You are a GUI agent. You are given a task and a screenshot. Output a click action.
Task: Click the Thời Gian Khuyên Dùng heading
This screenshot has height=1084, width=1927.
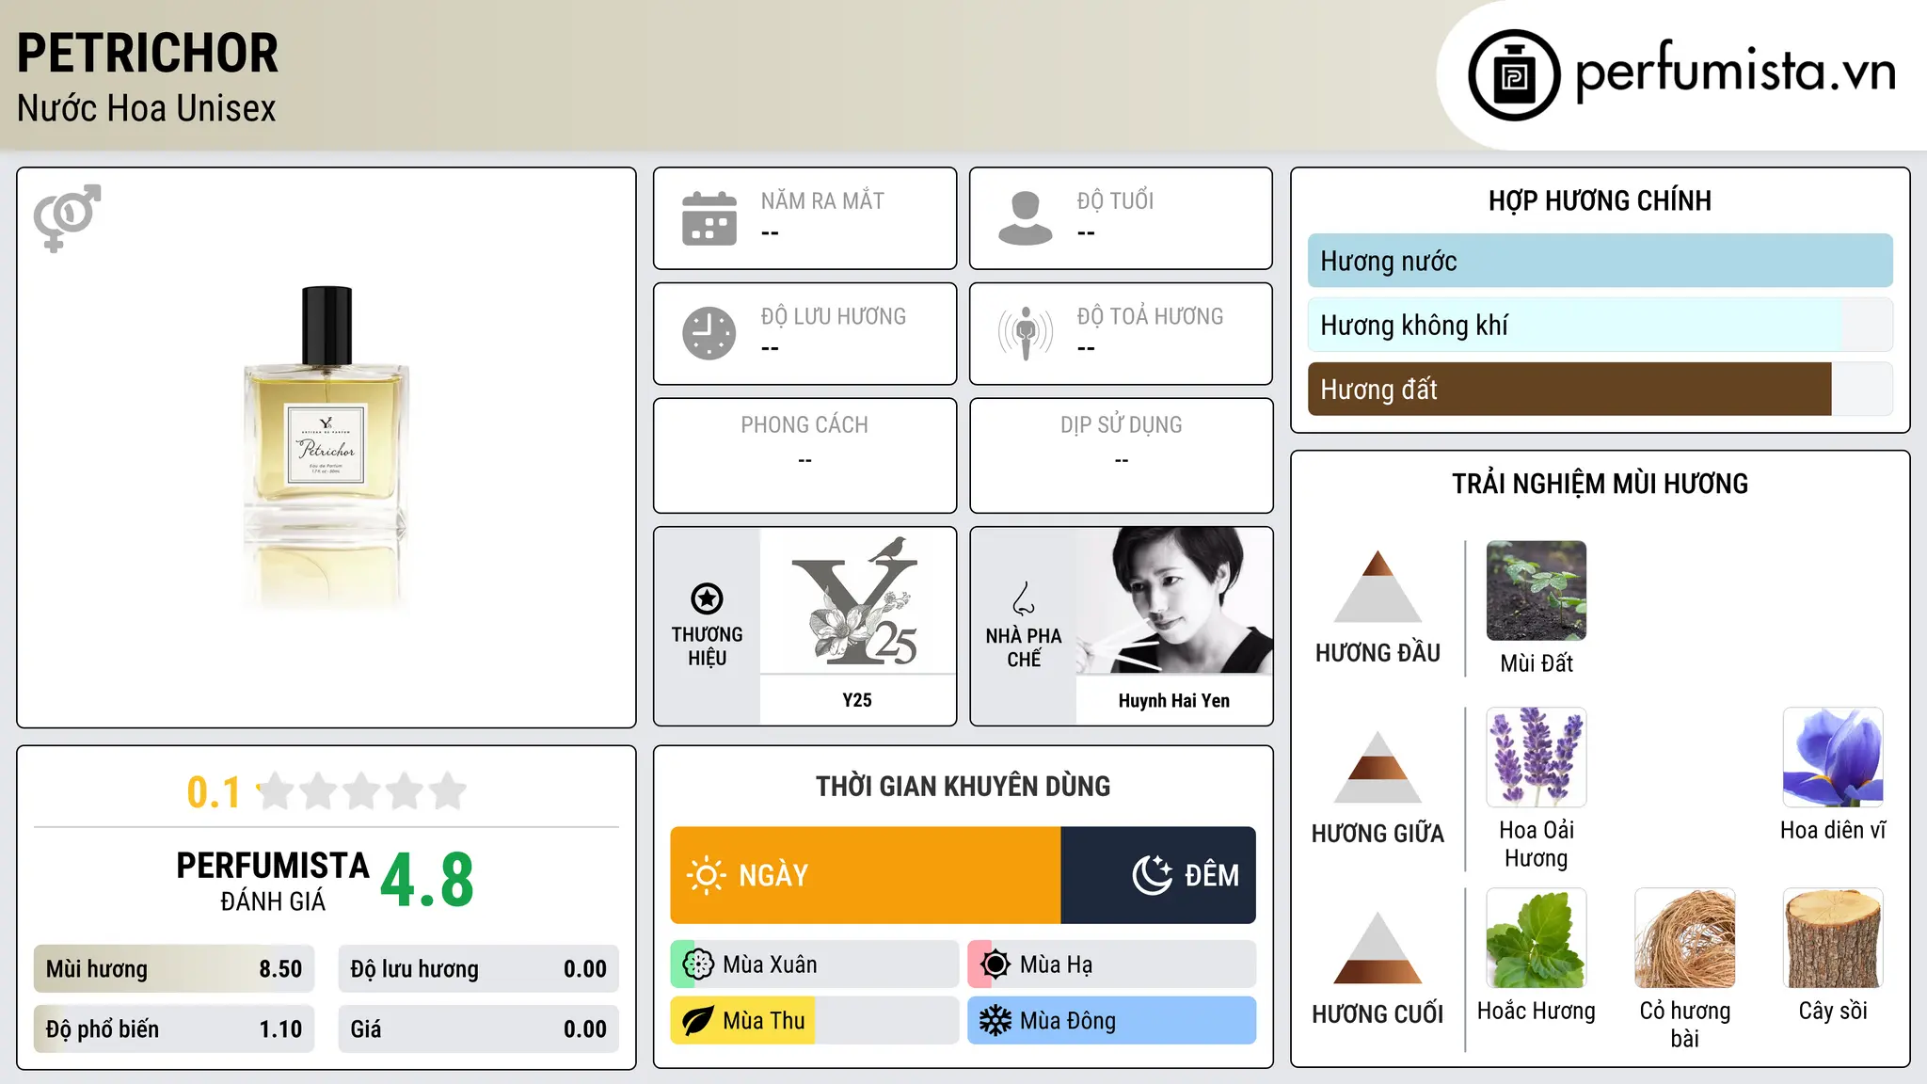(963, 786)
